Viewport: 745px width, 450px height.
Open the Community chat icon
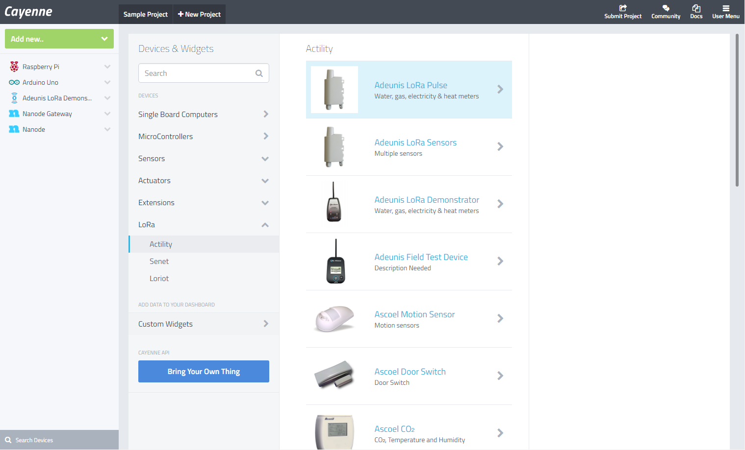click(666, 8)
